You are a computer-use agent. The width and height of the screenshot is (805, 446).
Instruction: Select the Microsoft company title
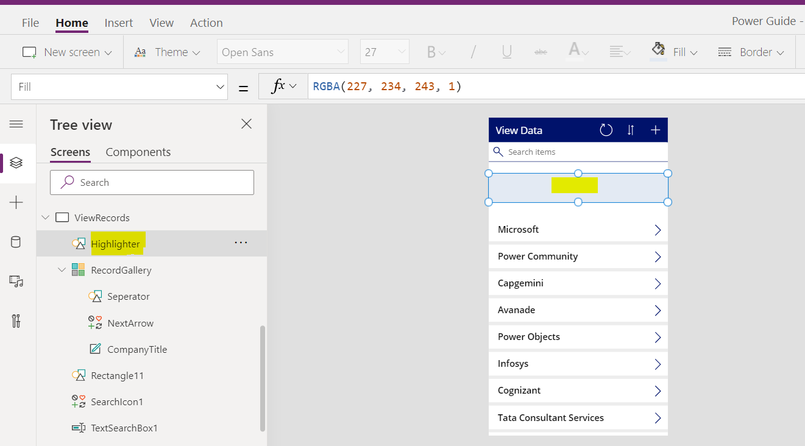click(x=519, y=230)
